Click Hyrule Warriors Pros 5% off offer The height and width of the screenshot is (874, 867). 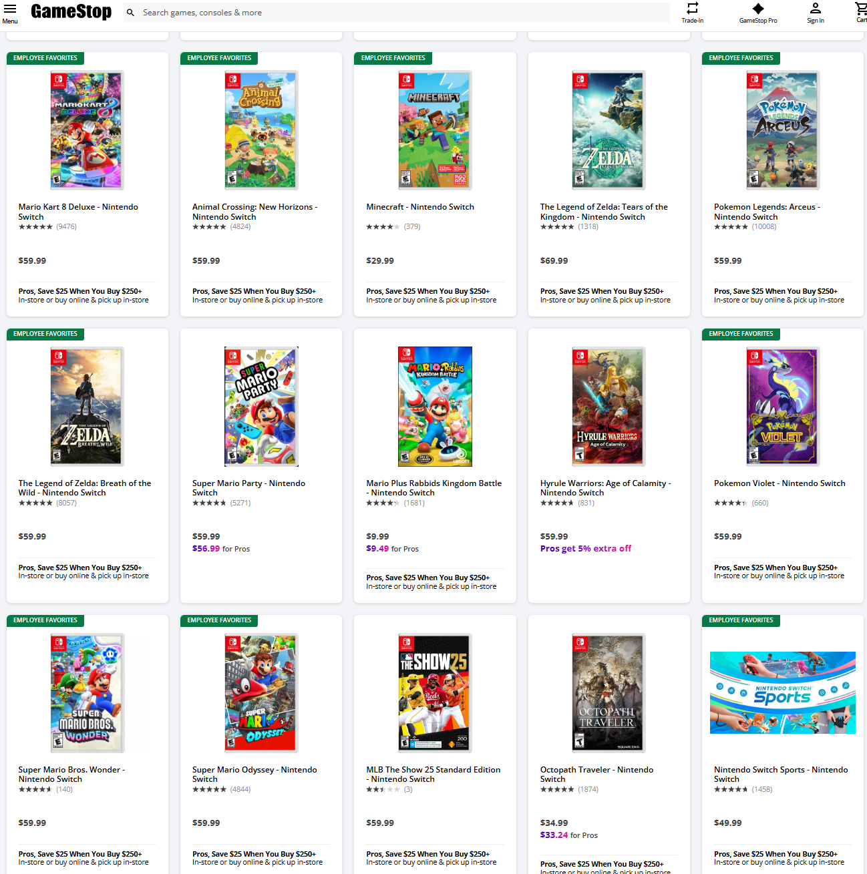585,549
